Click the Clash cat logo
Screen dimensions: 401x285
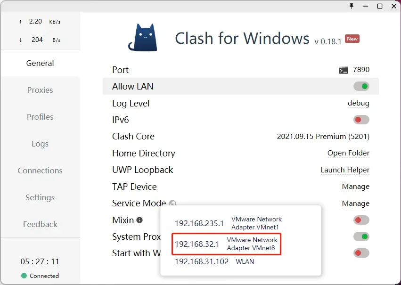click(143, 38)
